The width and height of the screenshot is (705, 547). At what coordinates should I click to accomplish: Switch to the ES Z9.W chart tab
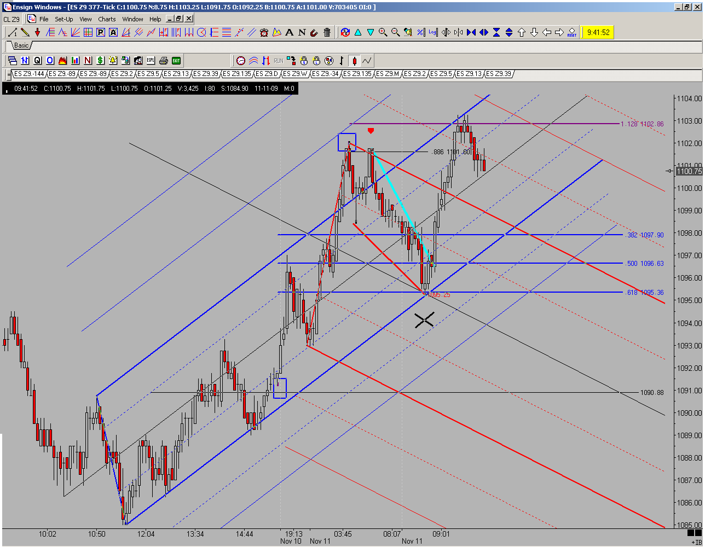click(293, 74)
